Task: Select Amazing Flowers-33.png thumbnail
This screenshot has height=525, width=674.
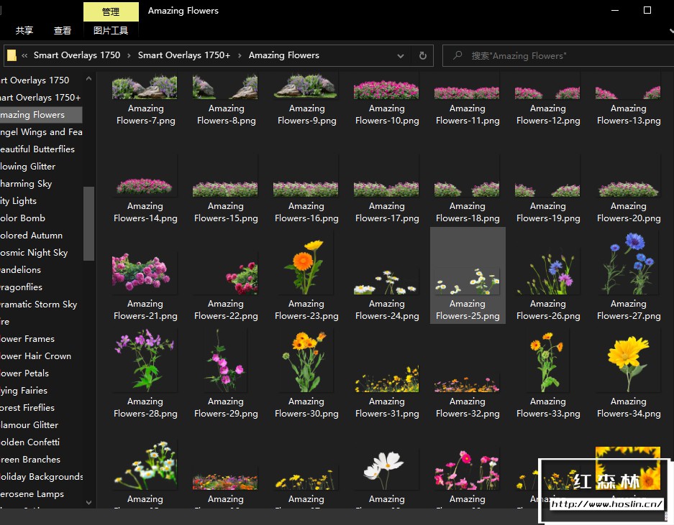Action: 547,361
